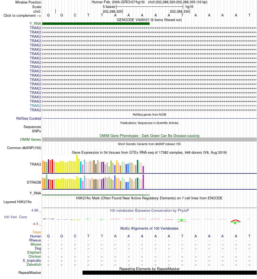Click the RepeatMasker track label
Screen dimensions: 257x279
coord(30,273)
